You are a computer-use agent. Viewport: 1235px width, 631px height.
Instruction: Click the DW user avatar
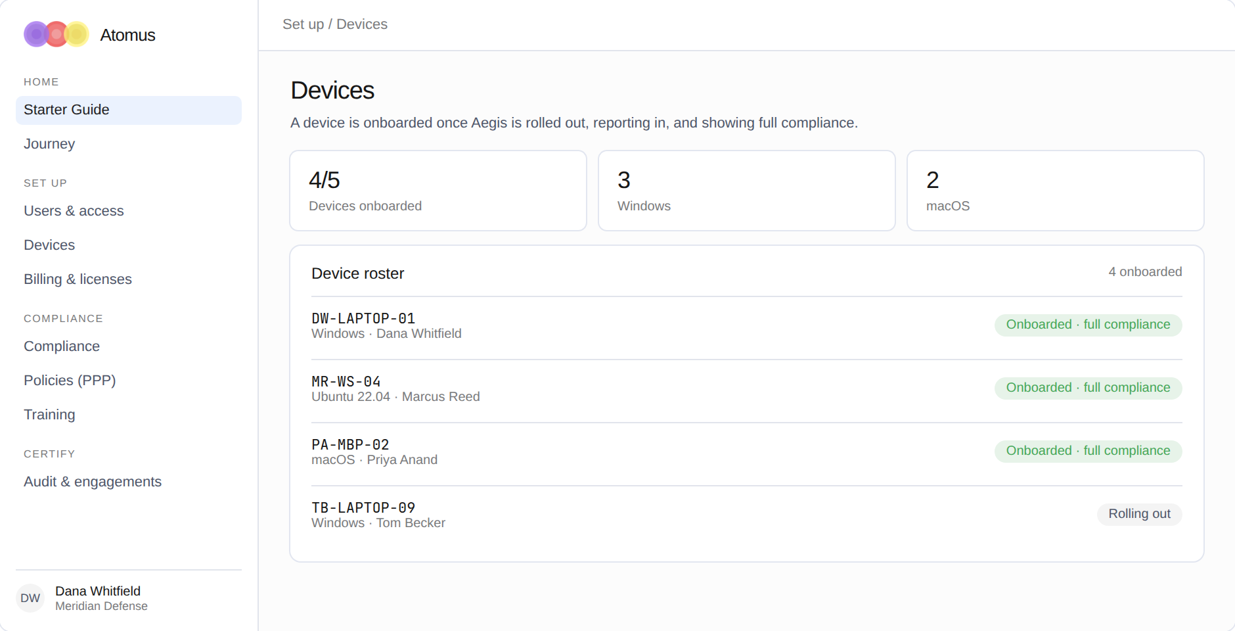point(30,598)
